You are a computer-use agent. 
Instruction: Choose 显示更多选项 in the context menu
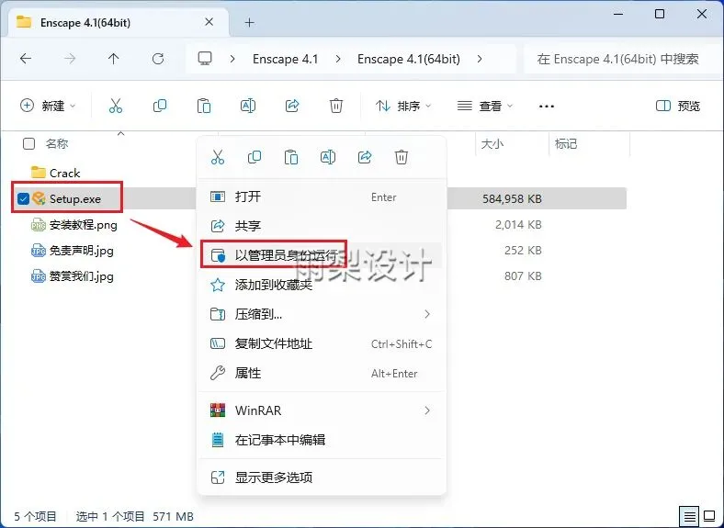(322, 477)
